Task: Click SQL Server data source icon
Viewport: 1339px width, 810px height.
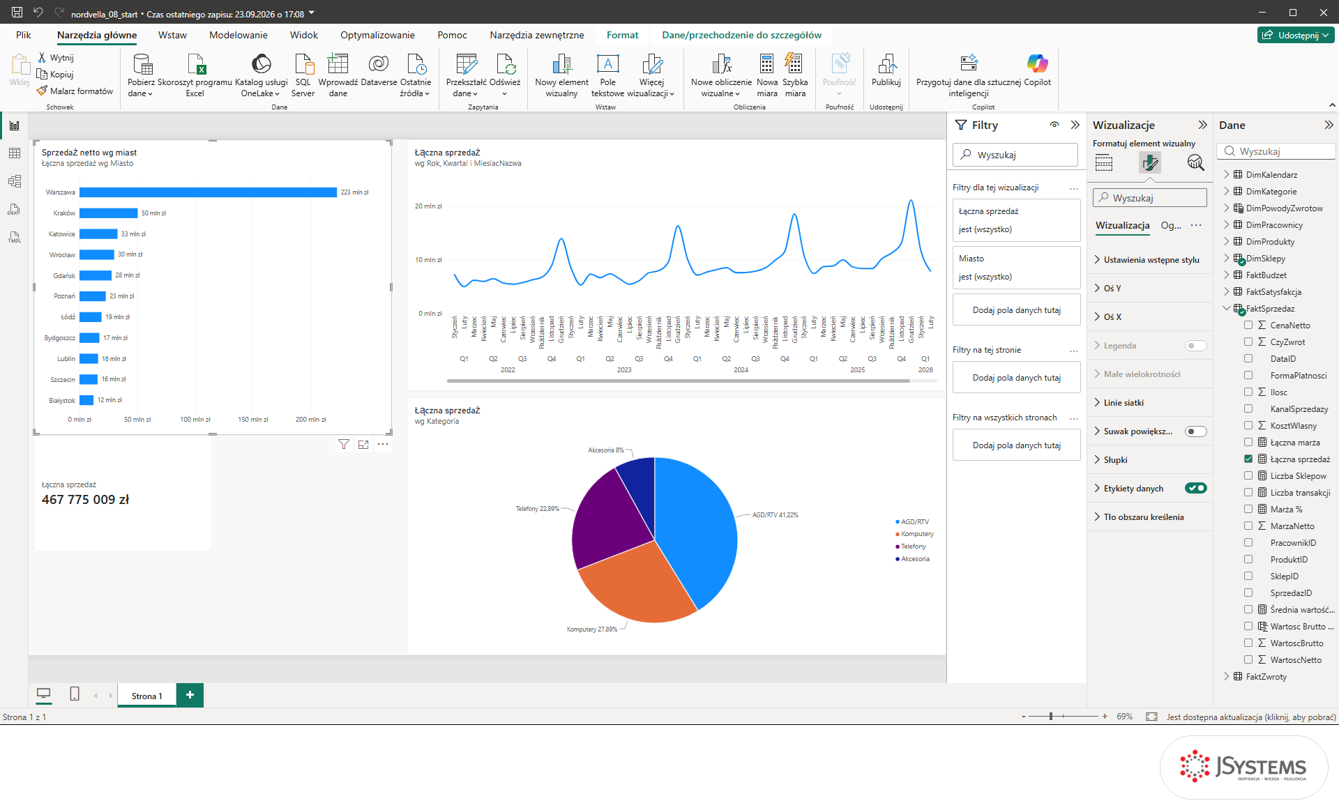Action: click(x=303, y=64)
